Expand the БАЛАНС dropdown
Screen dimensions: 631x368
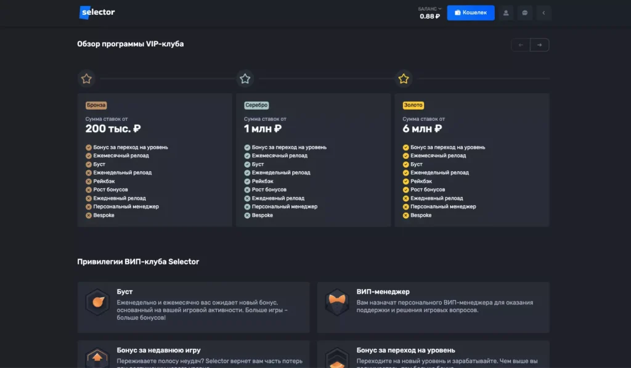pos(430,9)
